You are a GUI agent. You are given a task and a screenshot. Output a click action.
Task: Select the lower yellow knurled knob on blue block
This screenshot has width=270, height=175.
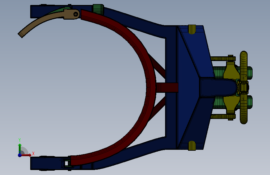click(x=192, y=145)
